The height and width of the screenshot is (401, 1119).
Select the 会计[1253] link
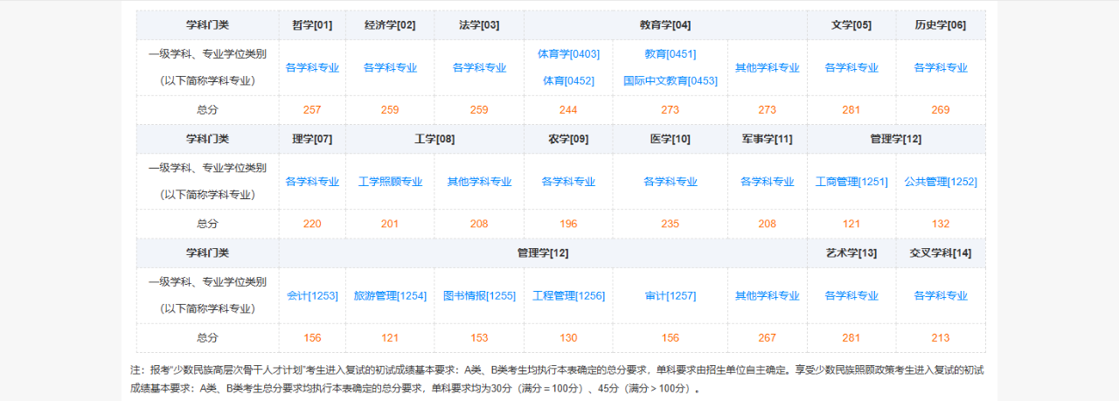[x=312, y=296]
